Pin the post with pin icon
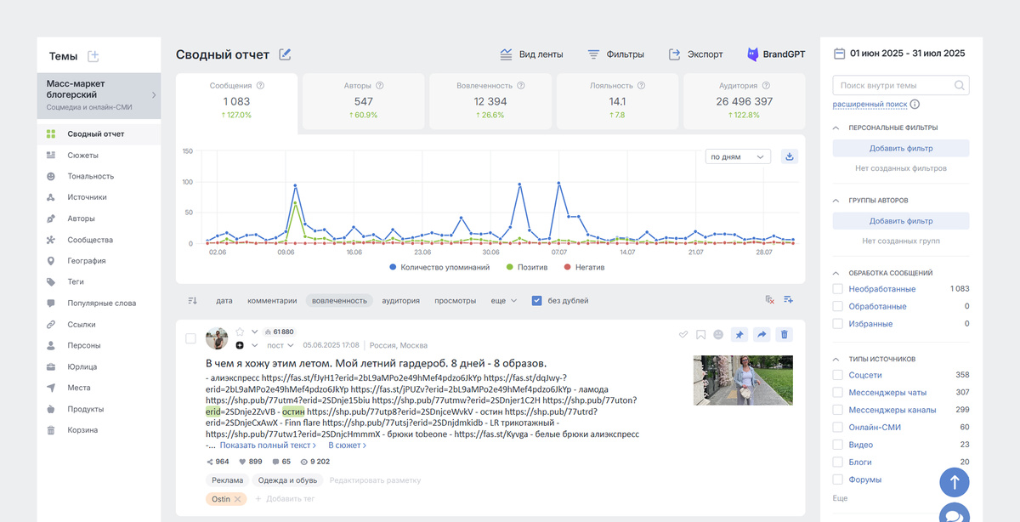The height and width of the screenshot is (522, 1020). (739, 335)
